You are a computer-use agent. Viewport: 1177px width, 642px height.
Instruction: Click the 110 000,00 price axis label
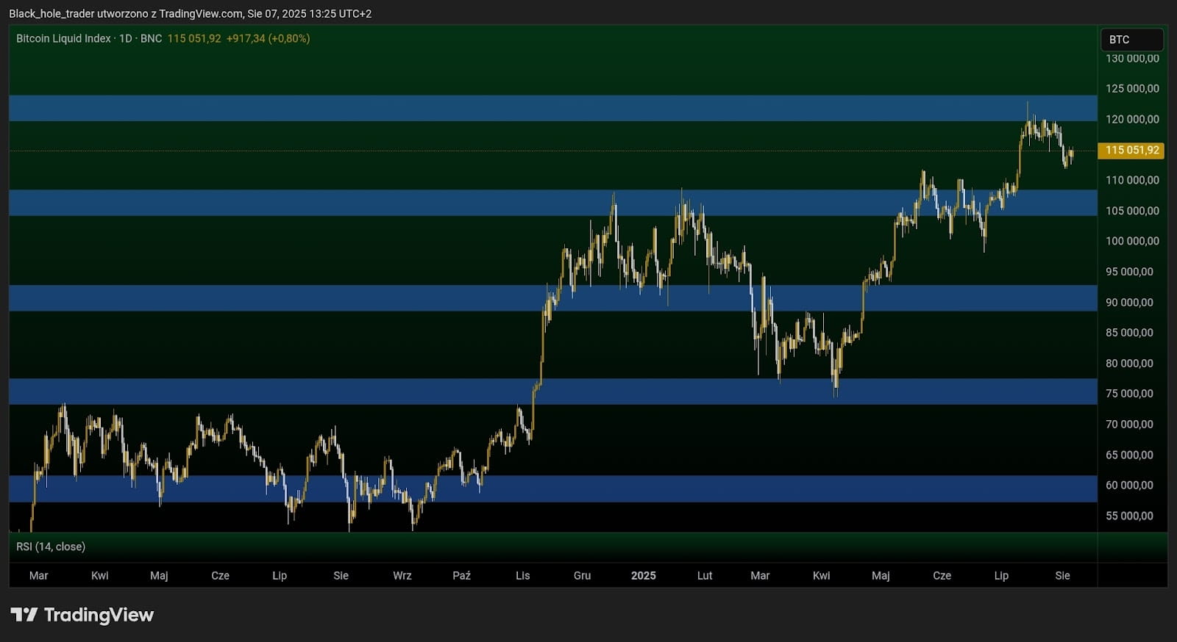1132,180
